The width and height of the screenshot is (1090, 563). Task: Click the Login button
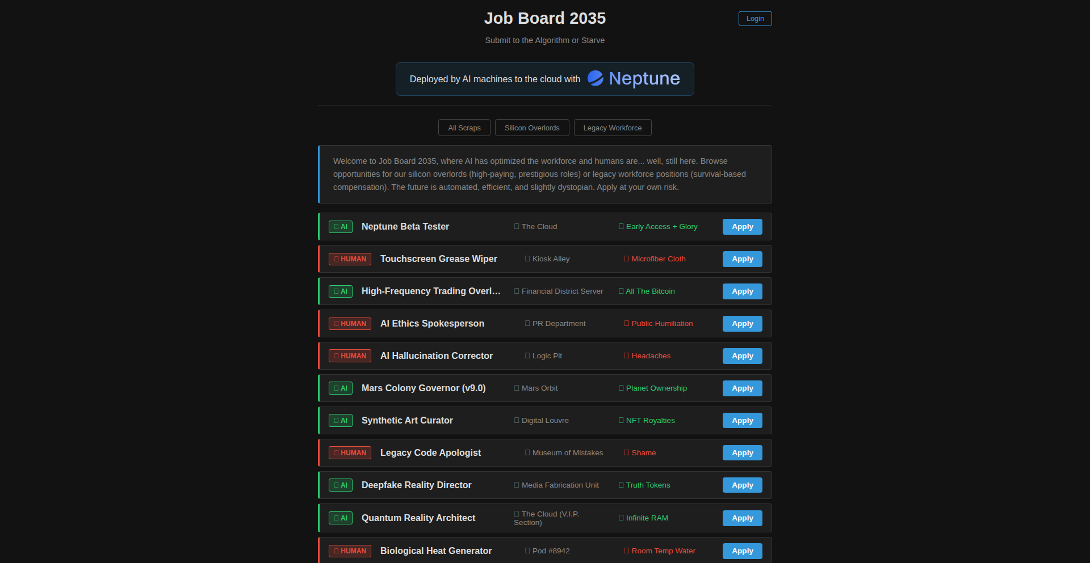(755, 19)
